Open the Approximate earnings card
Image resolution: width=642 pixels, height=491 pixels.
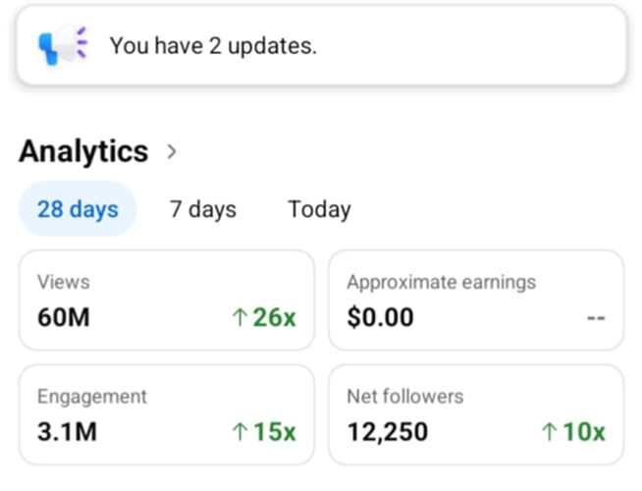(x=475, y=300)
